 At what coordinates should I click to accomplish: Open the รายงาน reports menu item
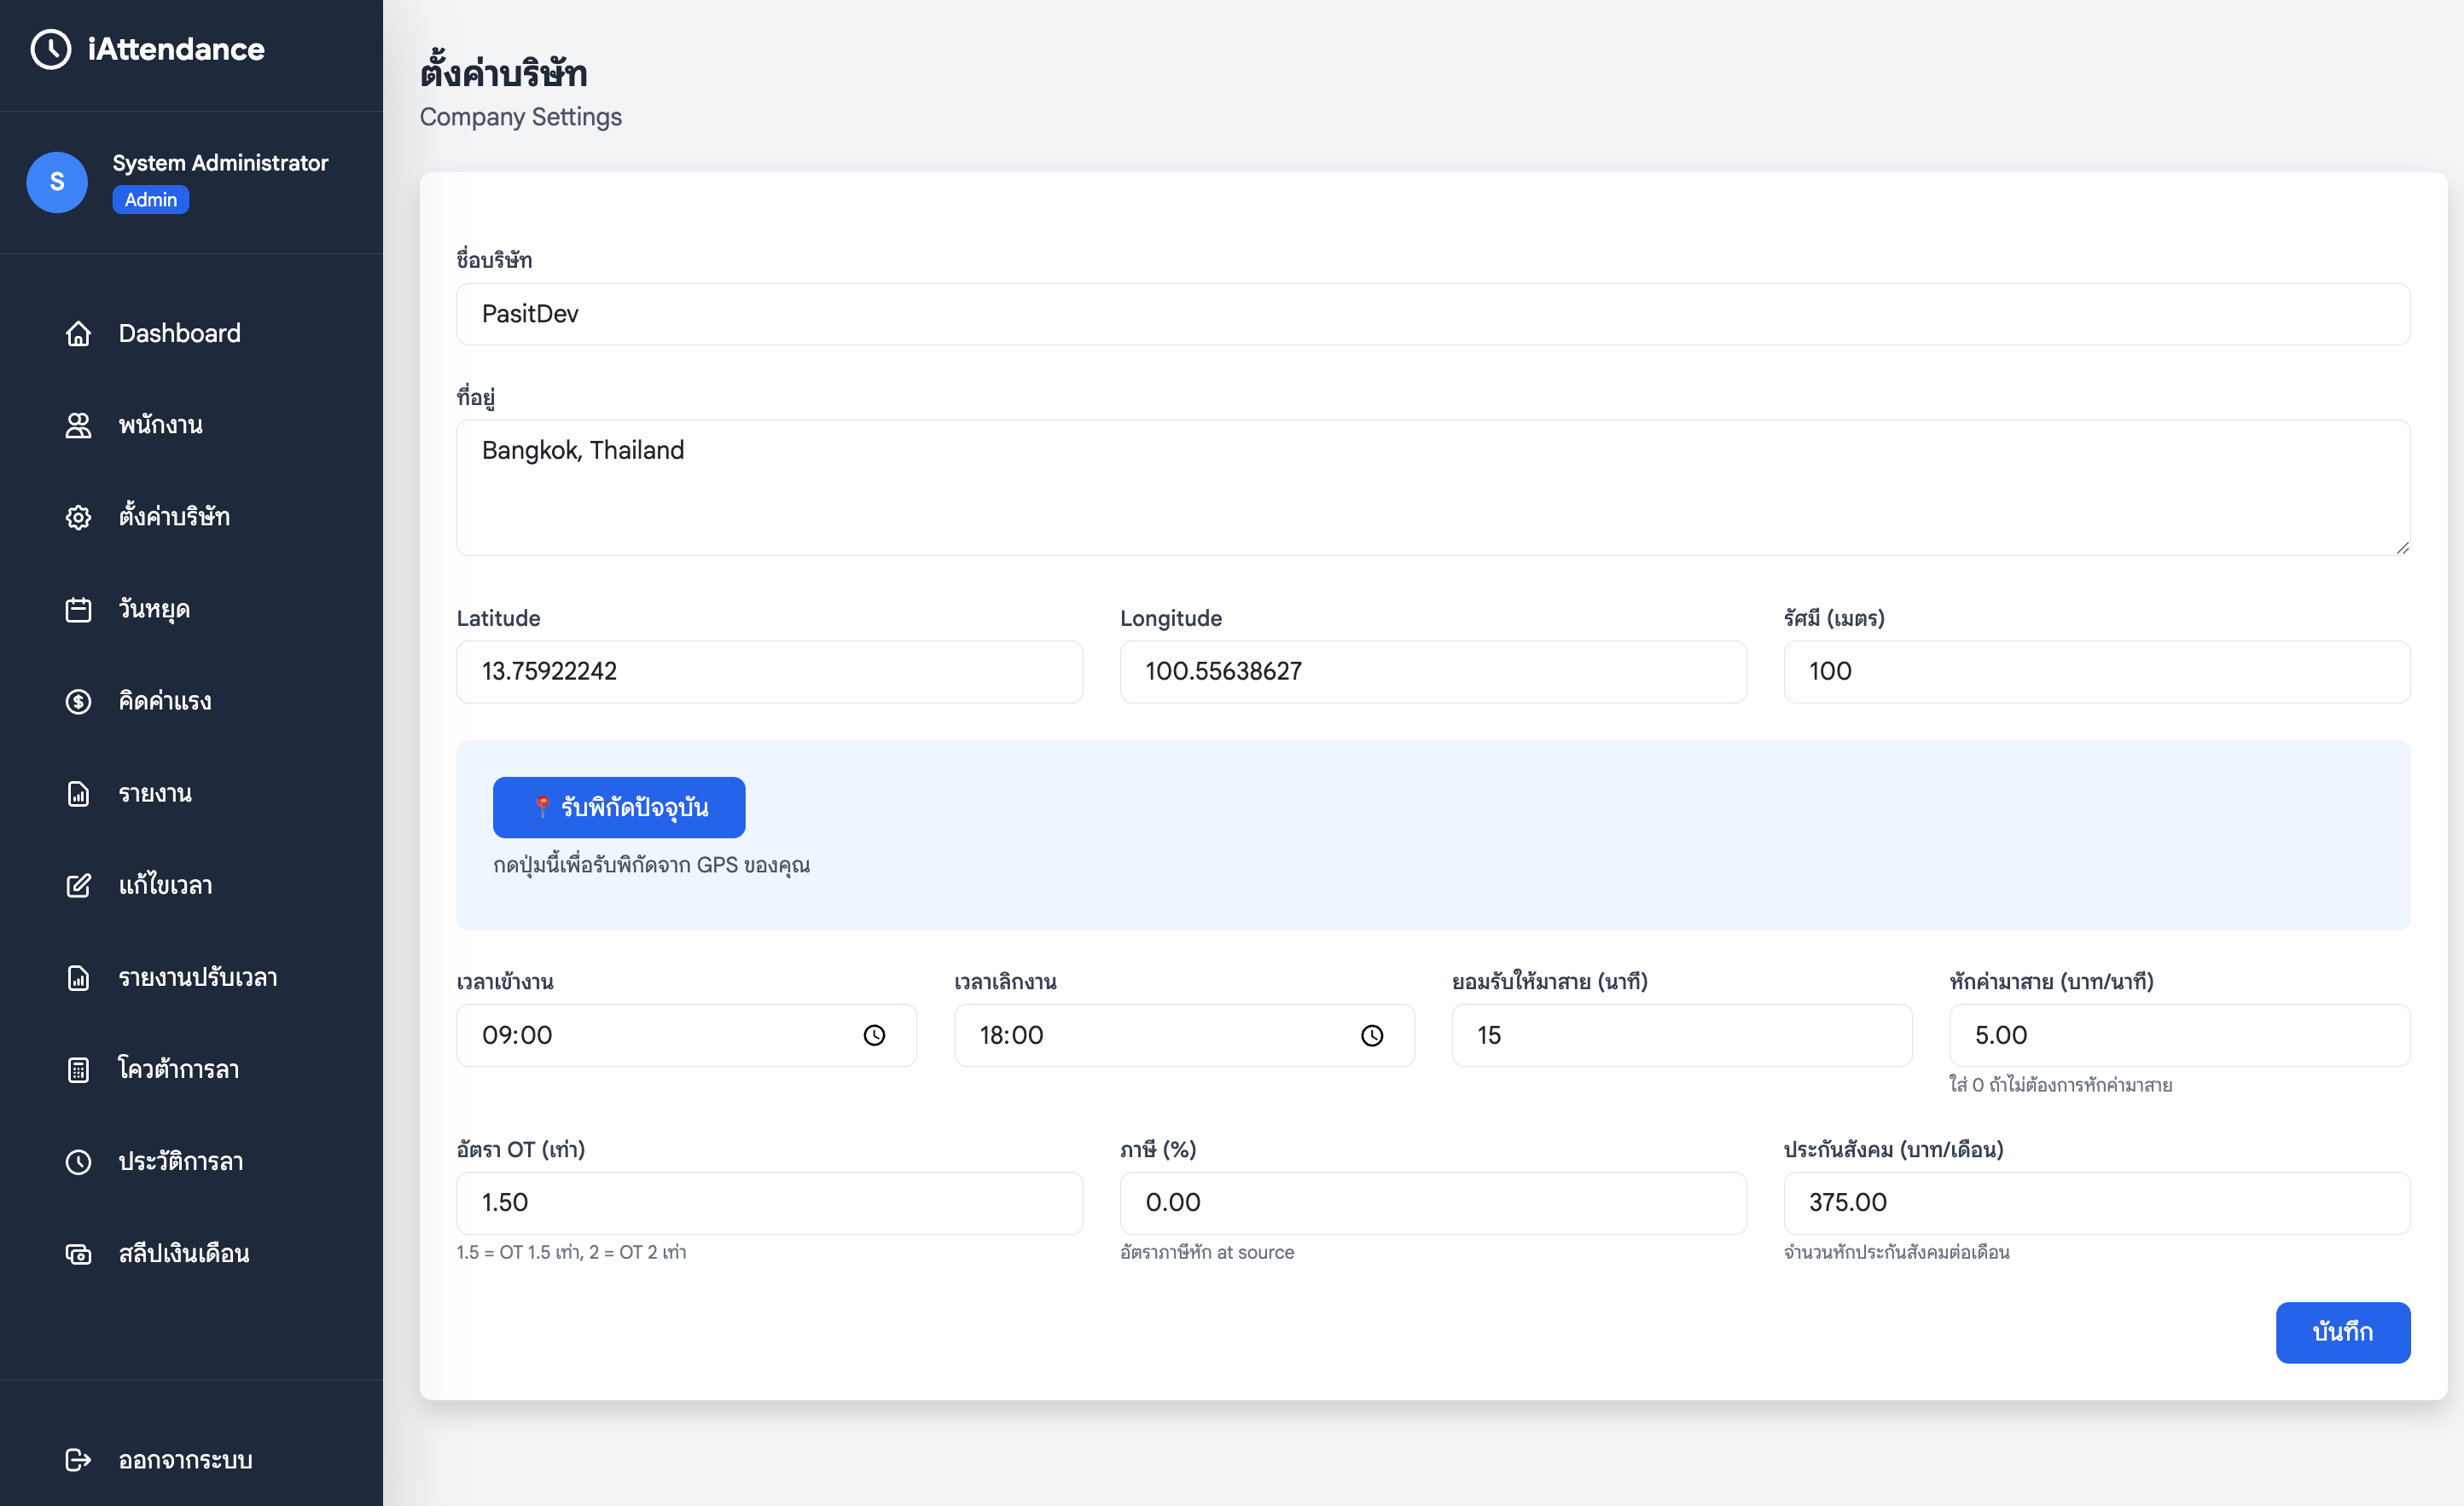[x=155, y=793]
